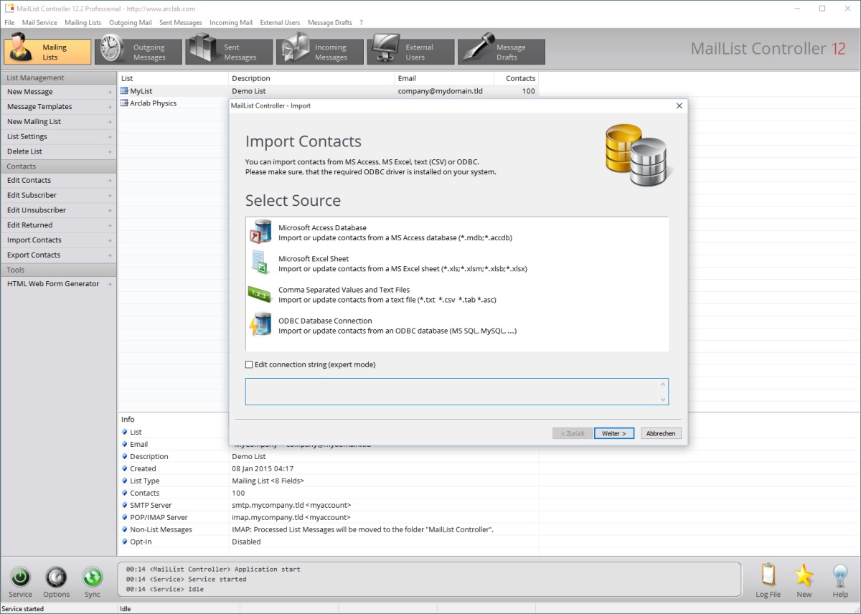861x614 pixels.
Task: Click the Demo List description cell
Action: coord(249,91)
